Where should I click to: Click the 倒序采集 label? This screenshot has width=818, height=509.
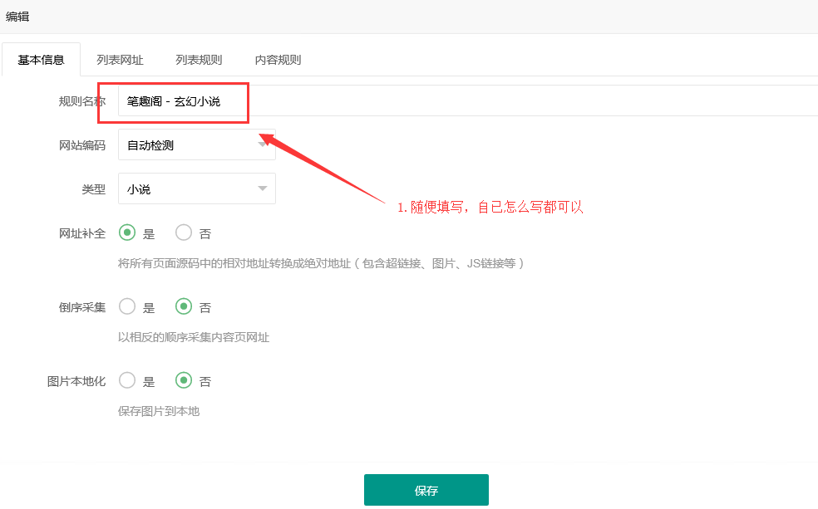pos(82,307)
